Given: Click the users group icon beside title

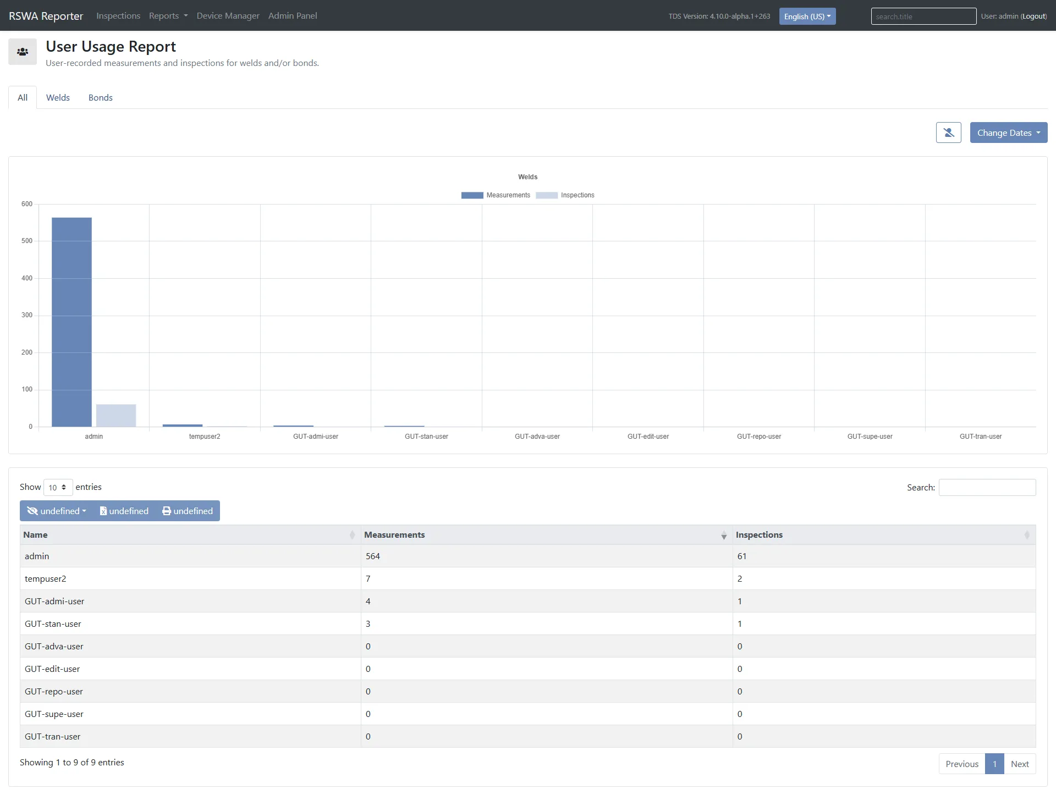Looking at the screenshot, I should (x=23, y=52).
